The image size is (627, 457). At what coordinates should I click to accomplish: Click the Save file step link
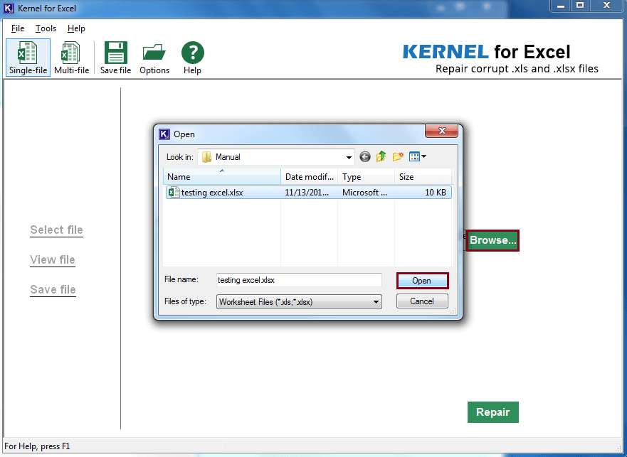(x=53, y=289)
